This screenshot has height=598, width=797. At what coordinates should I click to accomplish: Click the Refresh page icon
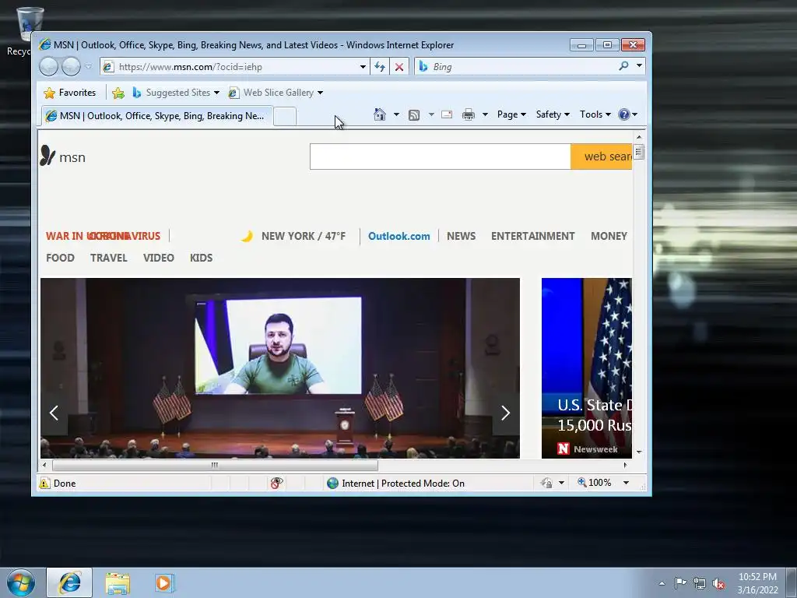(x=380, y=67)
